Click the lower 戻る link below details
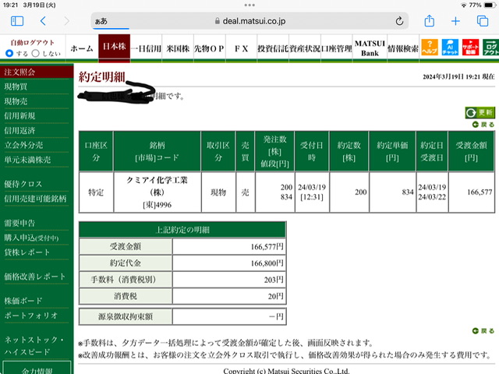Viewport: 499px width, 374px height. point(483,331)
